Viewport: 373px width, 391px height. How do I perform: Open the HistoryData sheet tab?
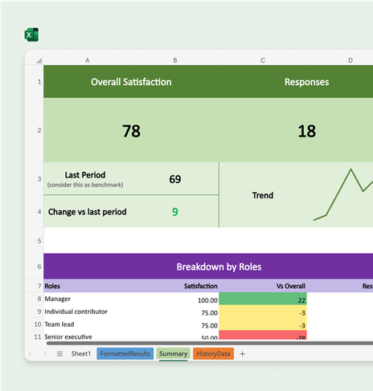[213, 354]
